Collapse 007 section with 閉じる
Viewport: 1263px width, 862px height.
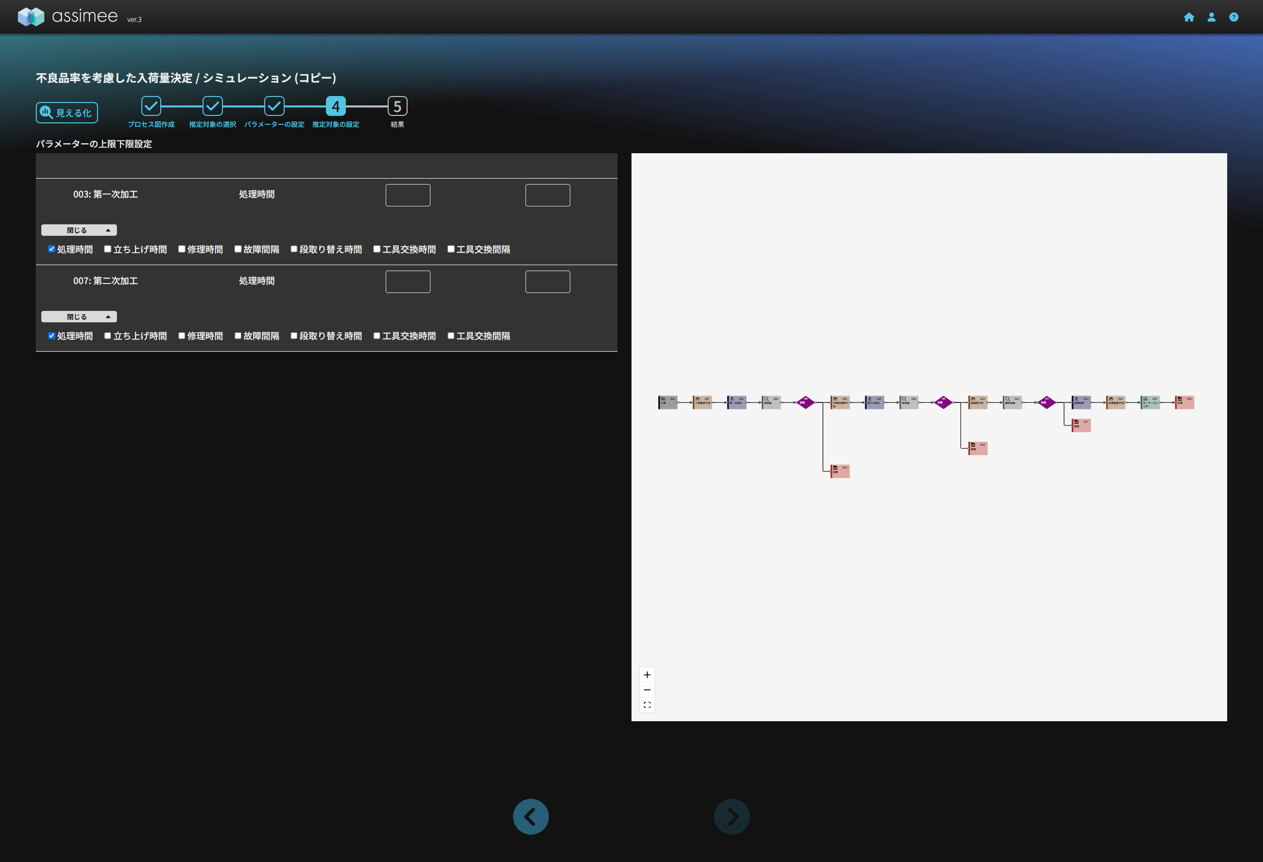pos(79,317)
